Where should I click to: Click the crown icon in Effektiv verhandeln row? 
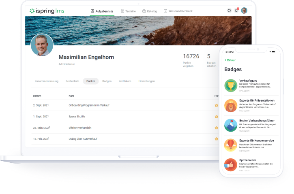(x=217, y=128)
